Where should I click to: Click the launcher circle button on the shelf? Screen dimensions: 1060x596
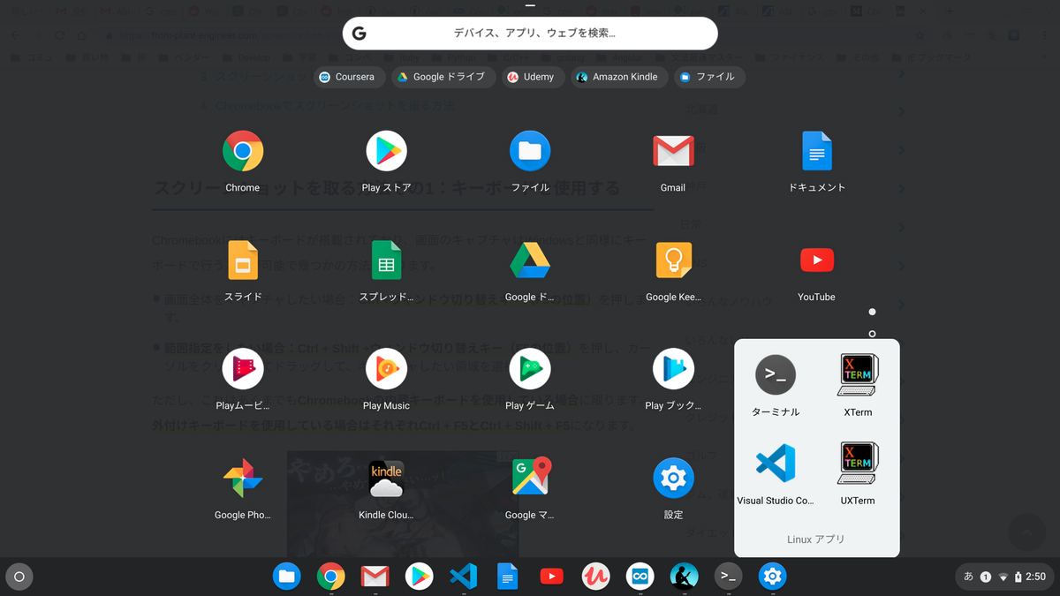click(19, 577)
